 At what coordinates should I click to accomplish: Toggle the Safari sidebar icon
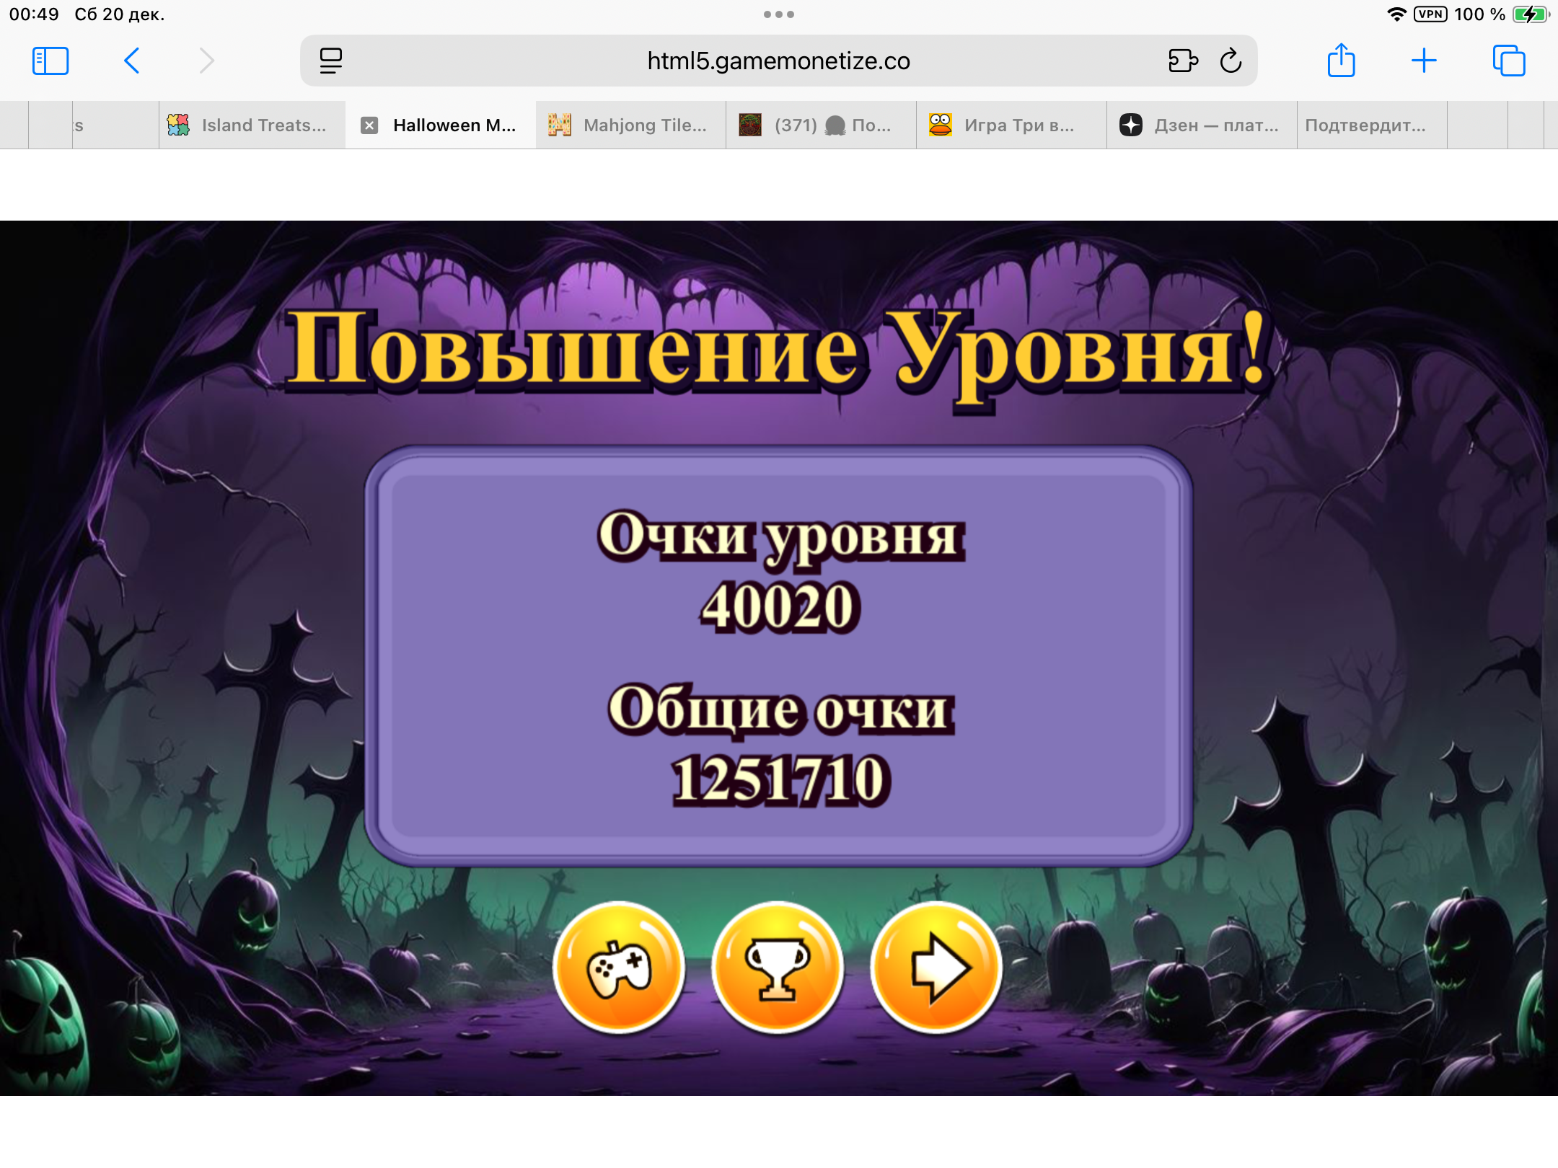(x=50, y=61)
